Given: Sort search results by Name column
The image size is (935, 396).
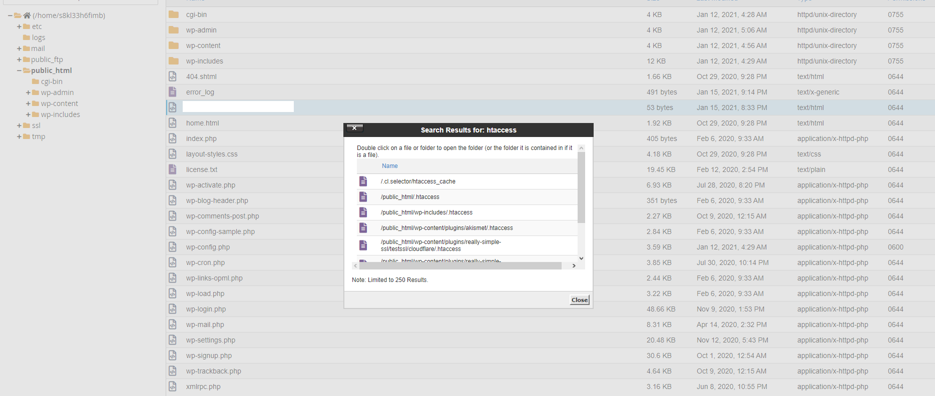Looking at the screenshot, I should tap(390, 166).
